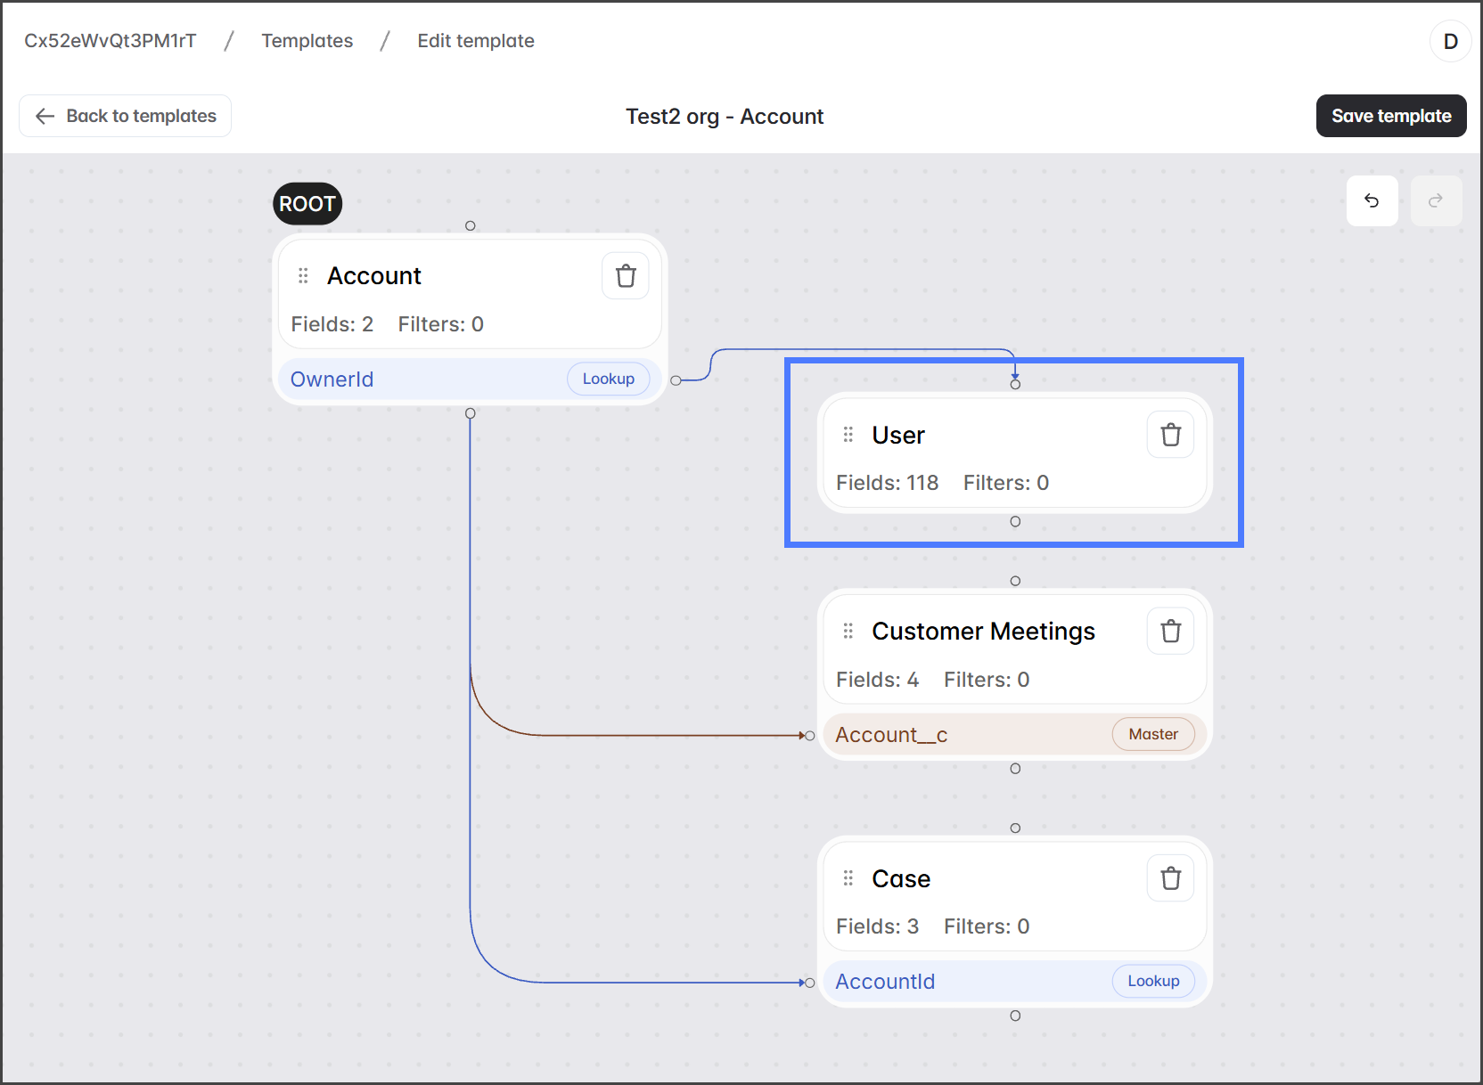Click drag handle beside Customer Meetings title
The width and height of the screenshot is (1483, 1085).
point(848,632)
